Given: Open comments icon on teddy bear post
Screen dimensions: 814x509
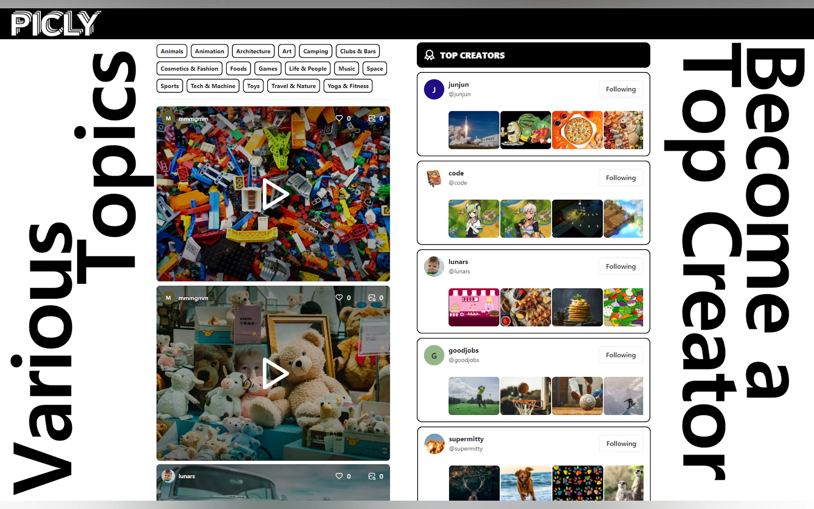Looking at the screenshot, I should point(371,297).
